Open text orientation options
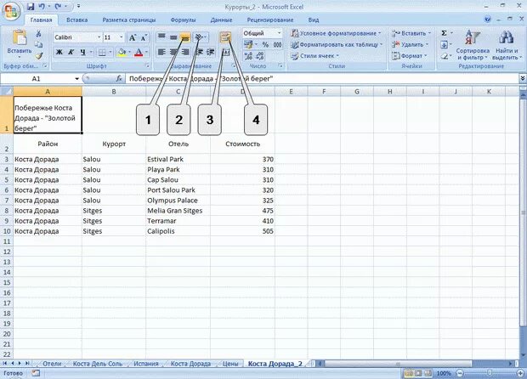 (201, 37)
